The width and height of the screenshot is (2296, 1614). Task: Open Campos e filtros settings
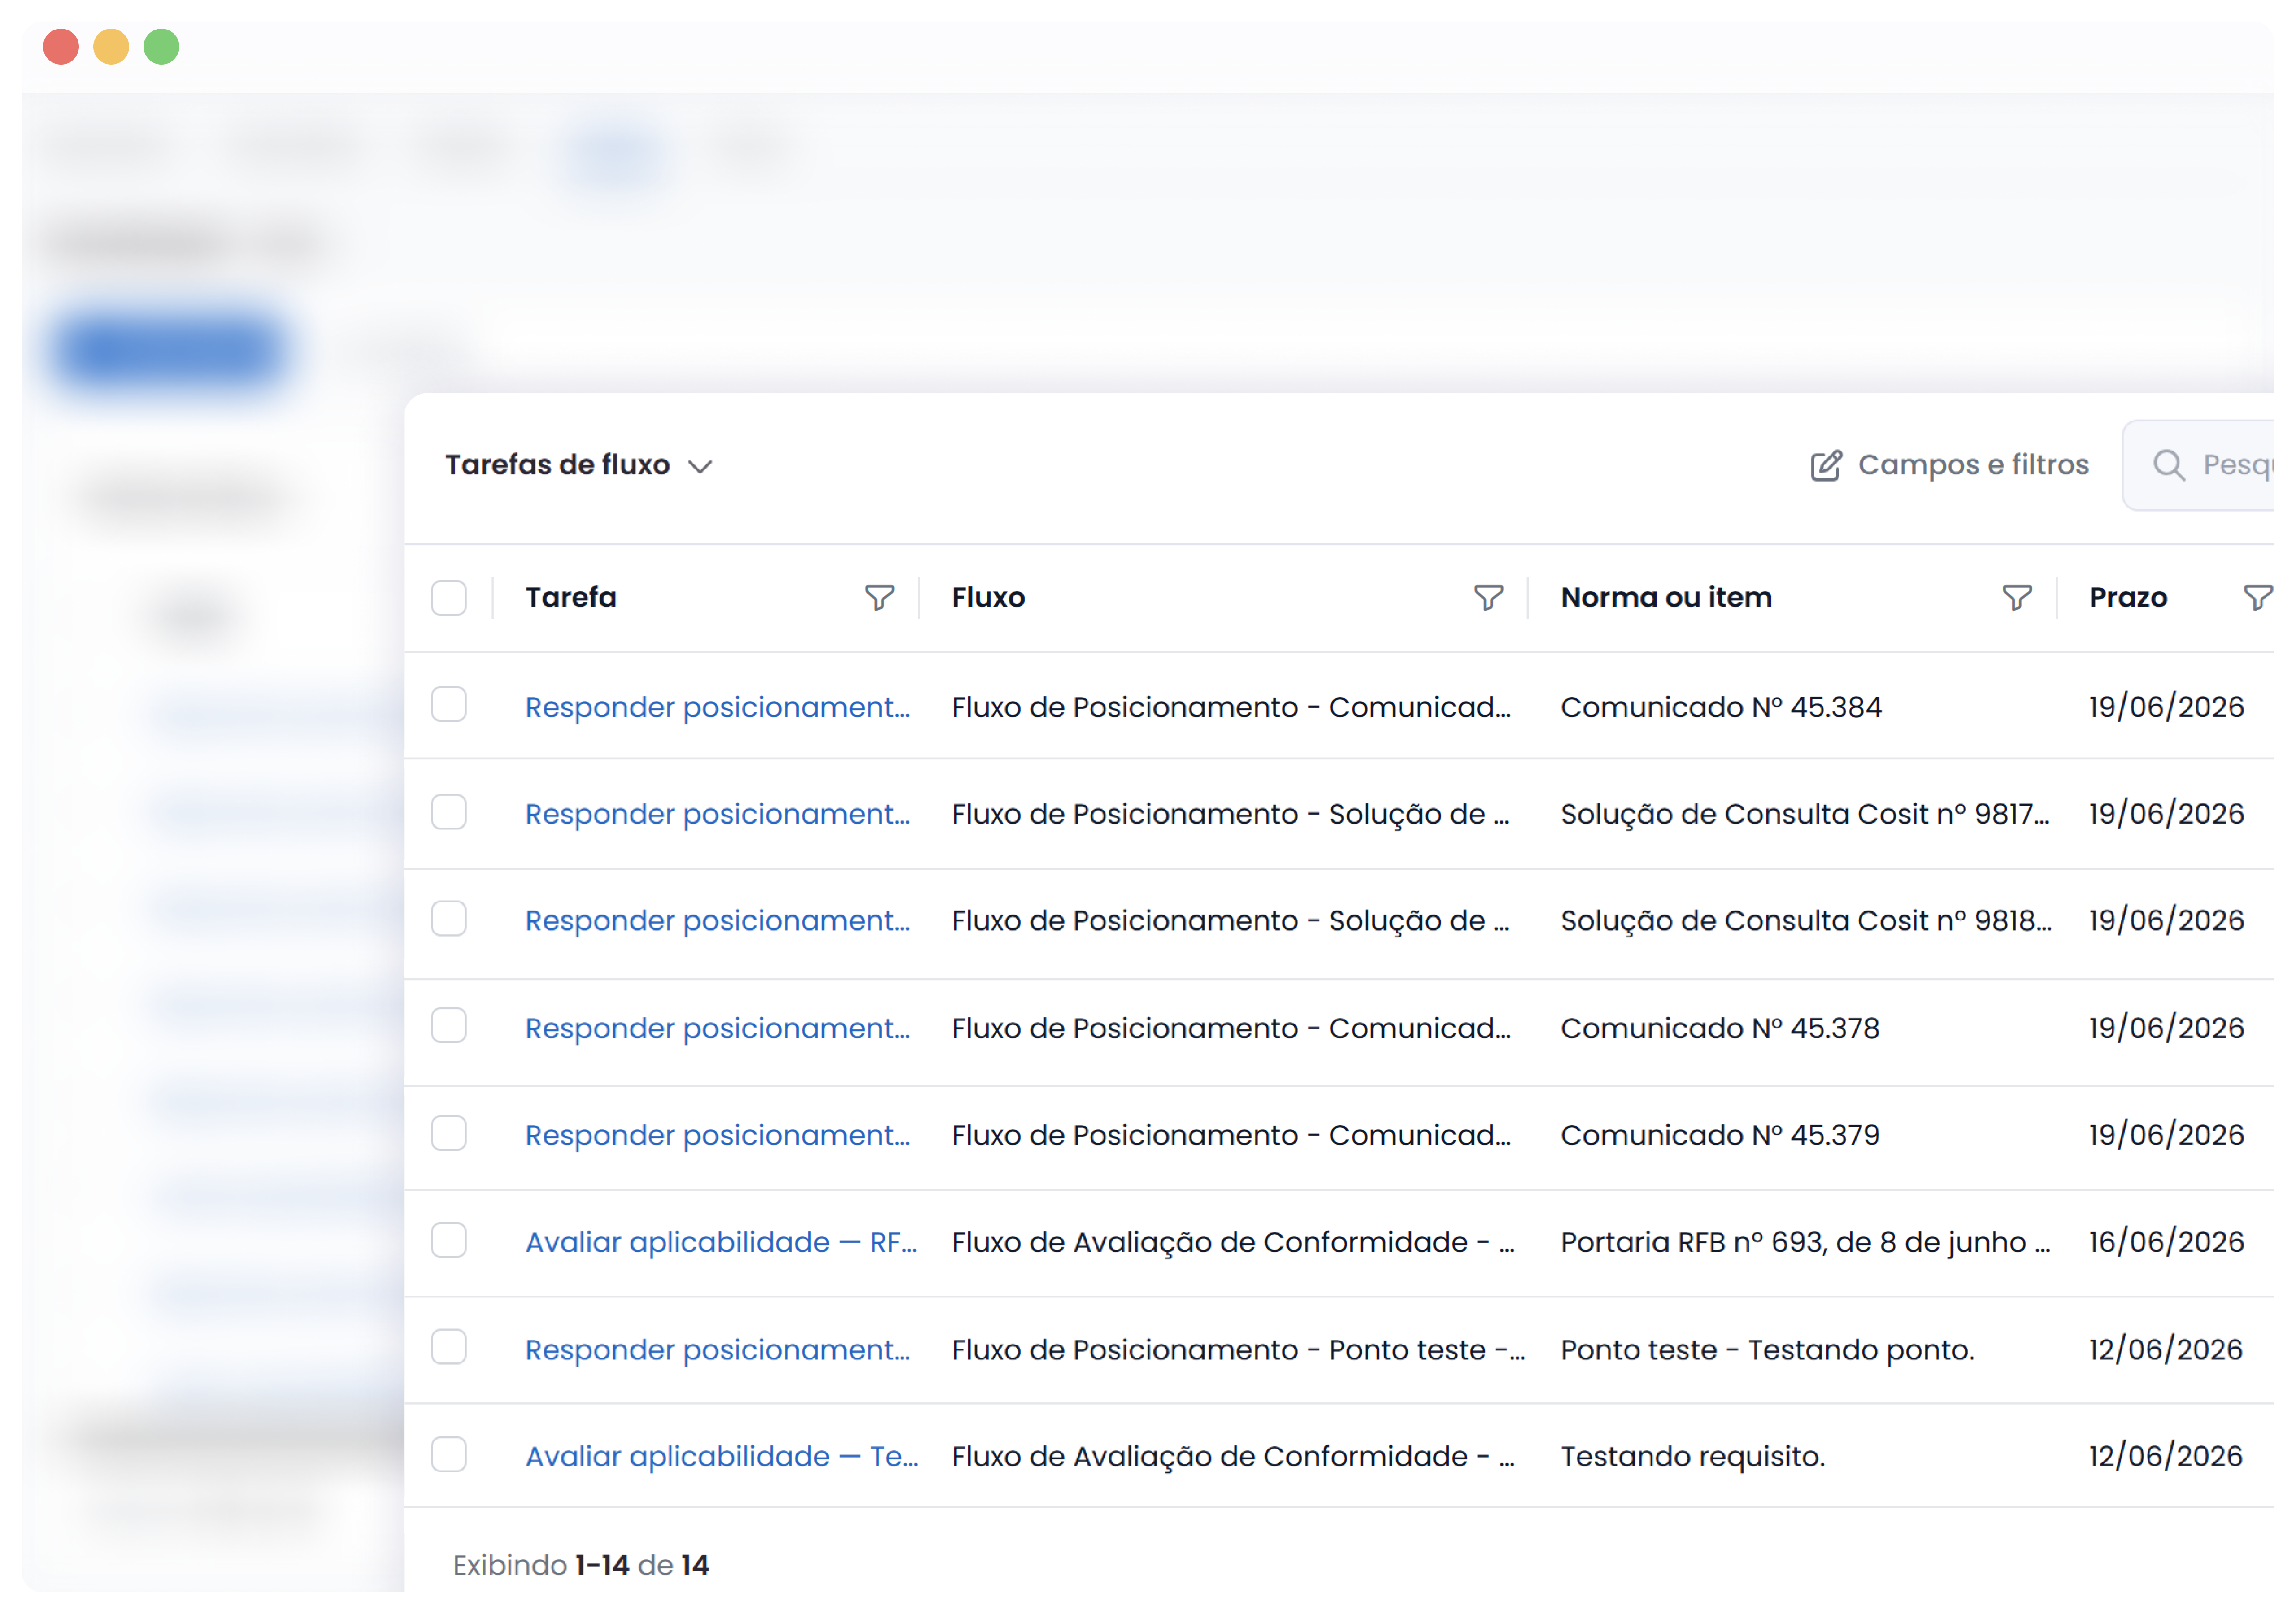point(1949,465)
